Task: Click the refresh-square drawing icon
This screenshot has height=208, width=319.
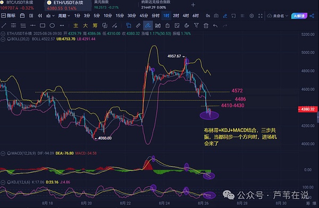Action: (105, 25)
